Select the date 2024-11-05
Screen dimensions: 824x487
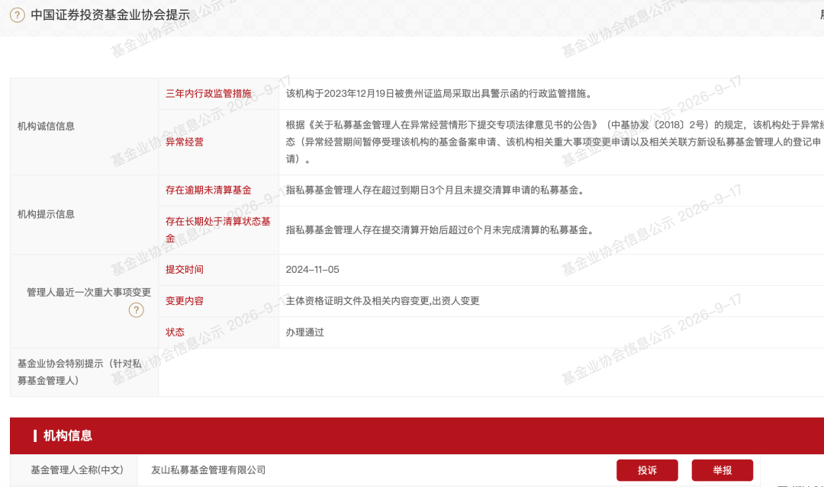click(312, 270)
